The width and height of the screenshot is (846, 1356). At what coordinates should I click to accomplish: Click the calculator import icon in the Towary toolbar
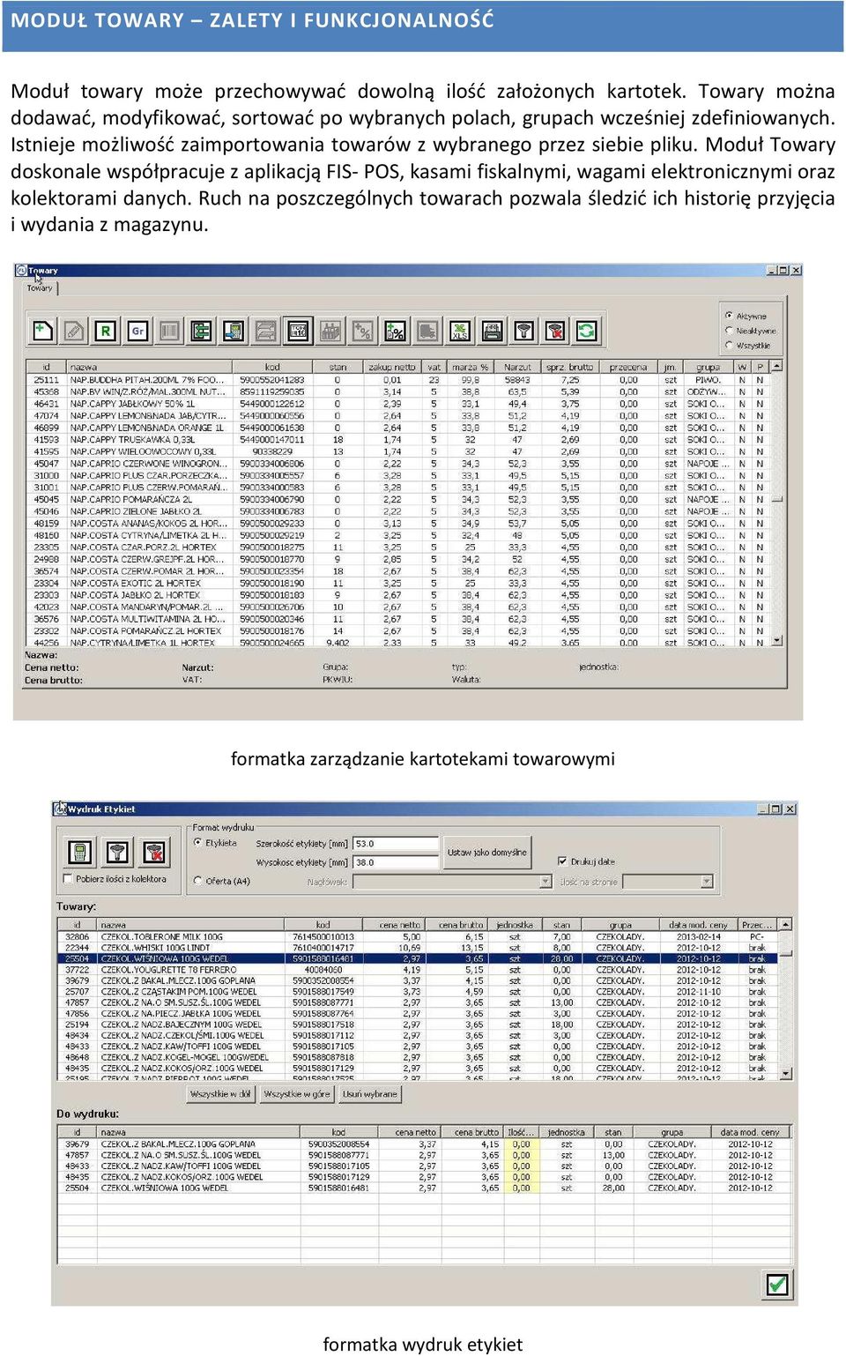pyautogui.click(x=234, y=332)
